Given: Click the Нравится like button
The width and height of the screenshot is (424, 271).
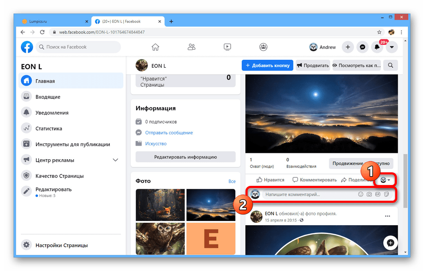Looking at the screenshot, I should click(x=271, y=180).
